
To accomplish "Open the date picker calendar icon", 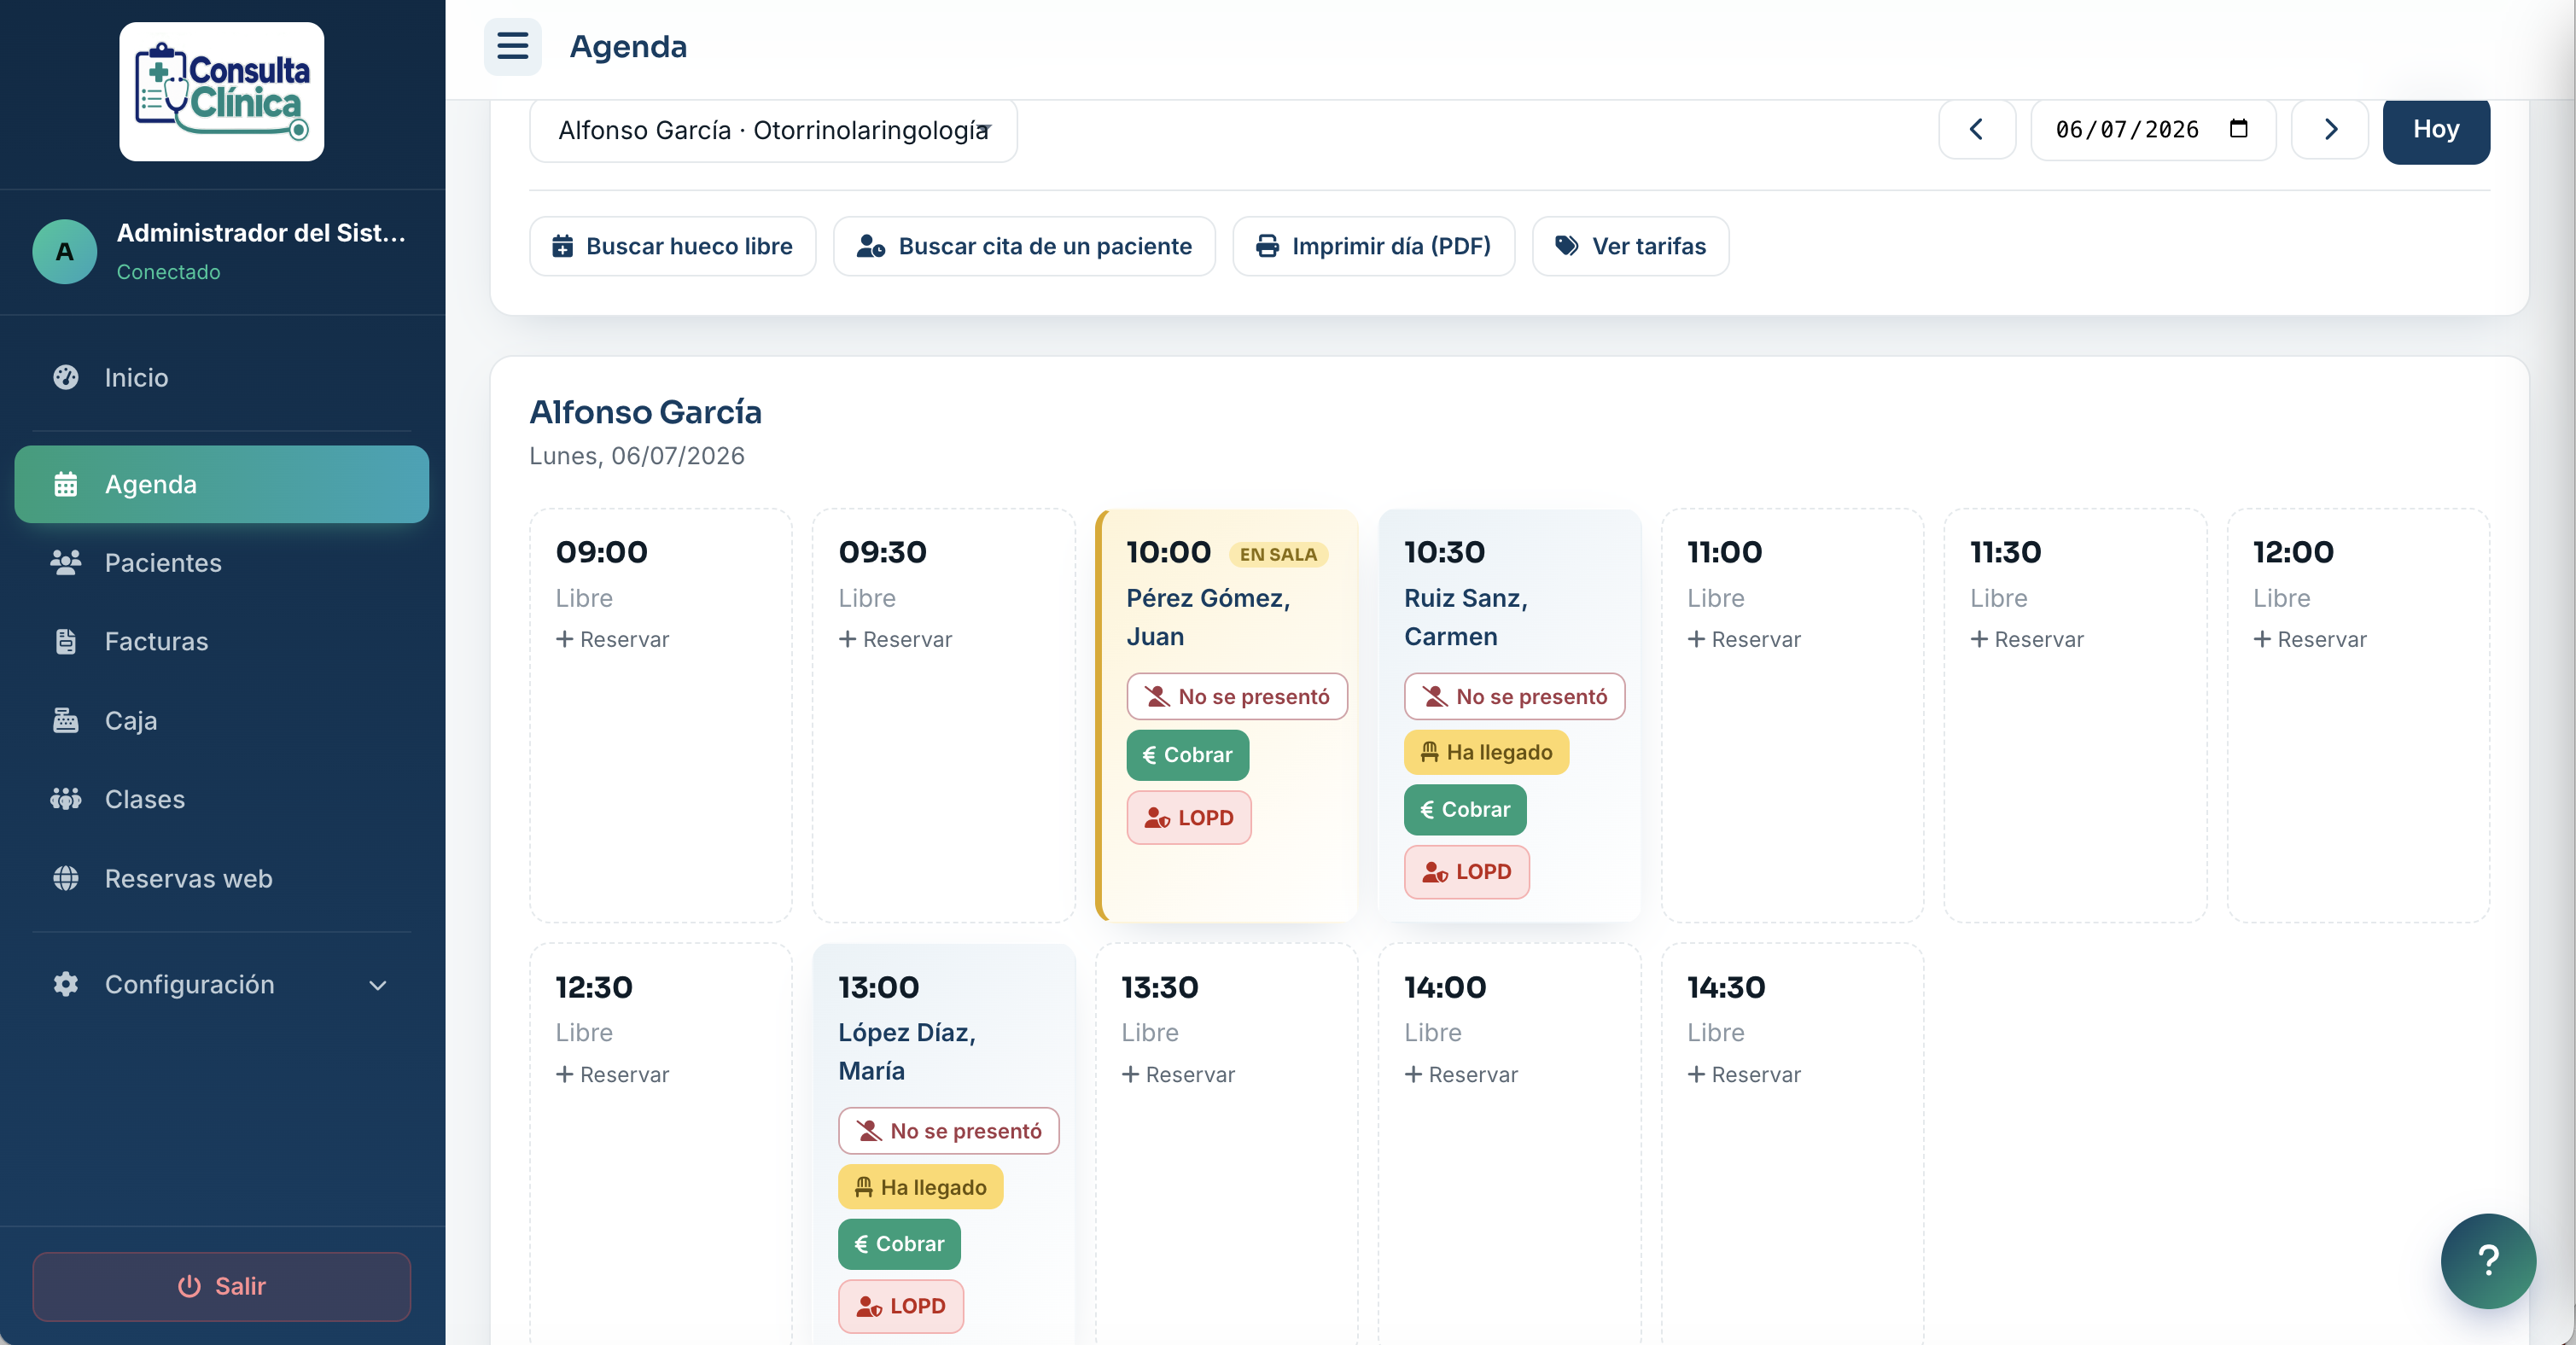I will tap(2238, 129).
